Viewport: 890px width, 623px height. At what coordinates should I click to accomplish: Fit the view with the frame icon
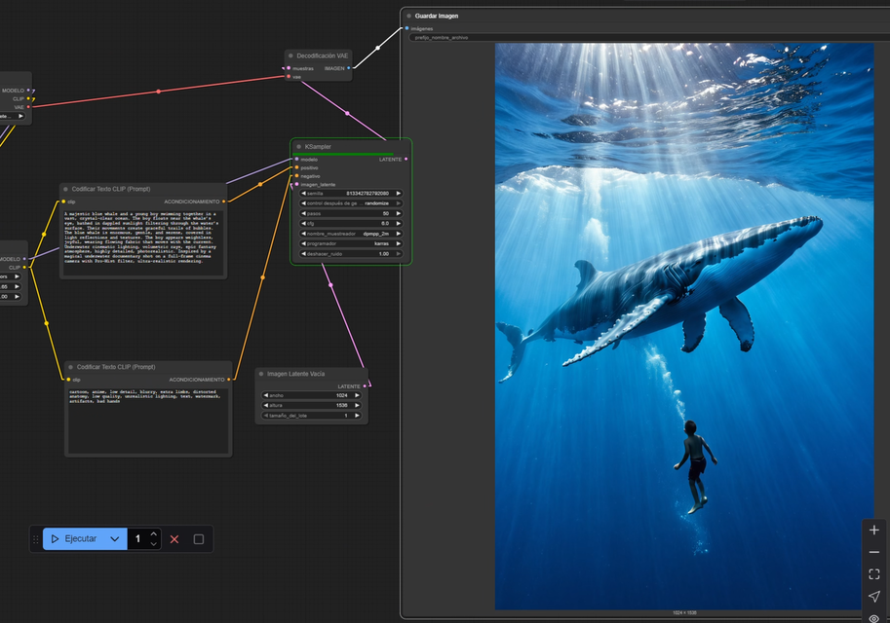(874, 574)
